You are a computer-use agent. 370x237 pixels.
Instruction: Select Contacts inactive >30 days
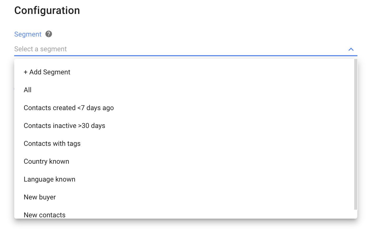pos(64,126)
